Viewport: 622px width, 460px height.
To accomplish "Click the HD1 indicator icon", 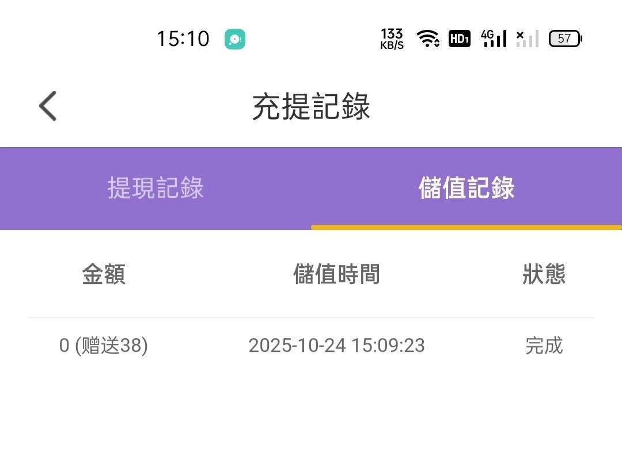I will (x=460, y=39).
